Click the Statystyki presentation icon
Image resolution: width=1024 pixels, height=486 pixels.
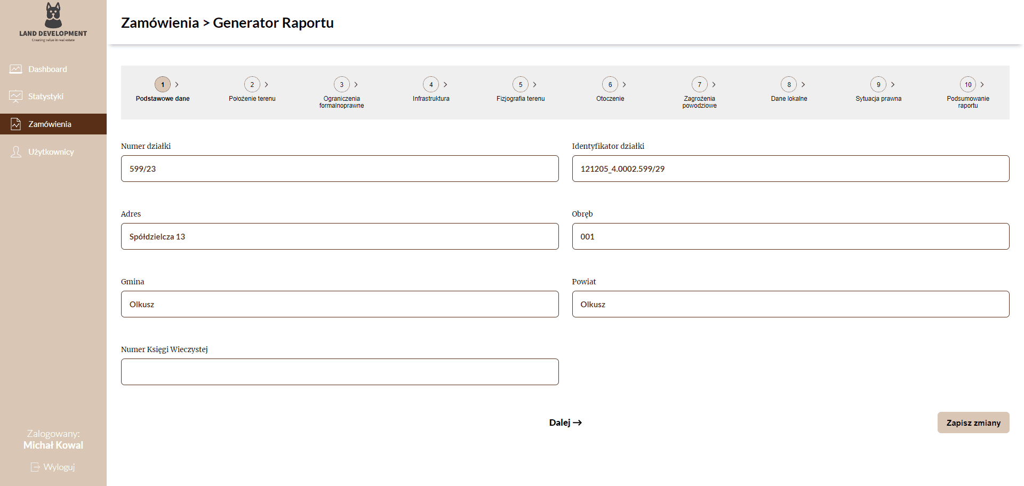click(x=16, y=97)
